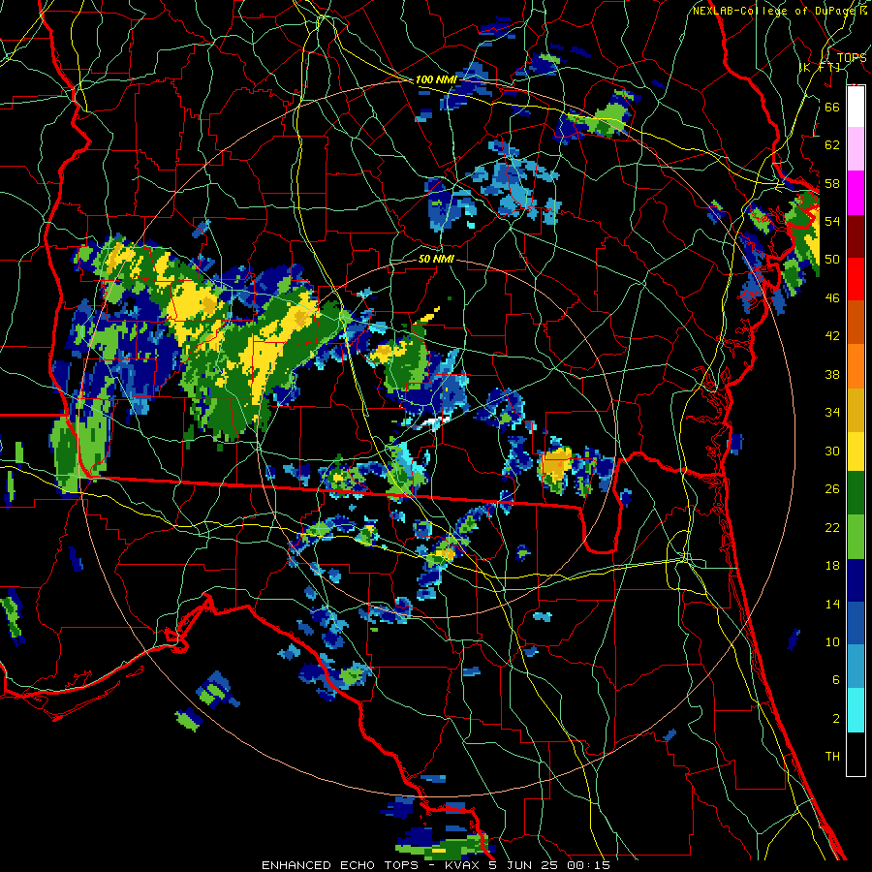Click the magenta legend swatch

tap(856, 193)
